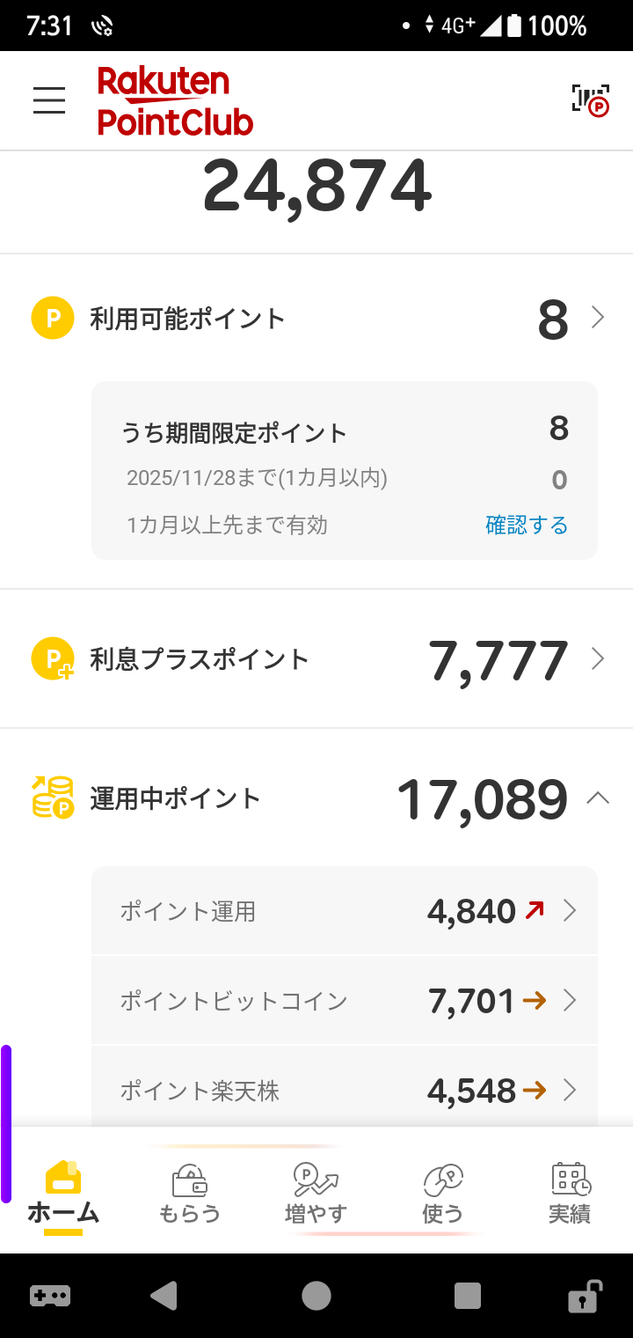Switch to the もらう tab
The height and width of the screenshot is (1338, 633).
(x=189, y=1194)
